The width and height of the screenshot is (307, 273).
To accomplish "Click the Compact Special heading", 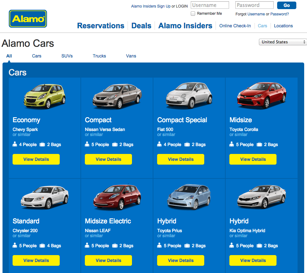I will (182, 120).
